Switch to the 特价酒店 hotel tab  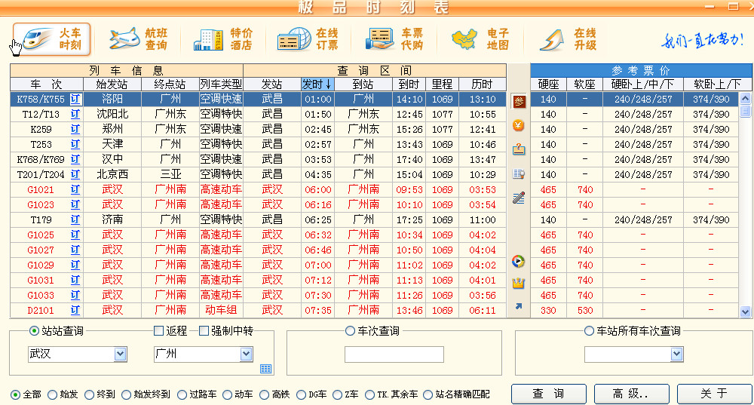[223, 39]
